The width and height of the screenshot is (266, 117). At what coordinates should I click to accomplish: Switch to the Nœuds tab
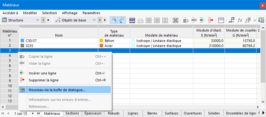pos(114,113)
